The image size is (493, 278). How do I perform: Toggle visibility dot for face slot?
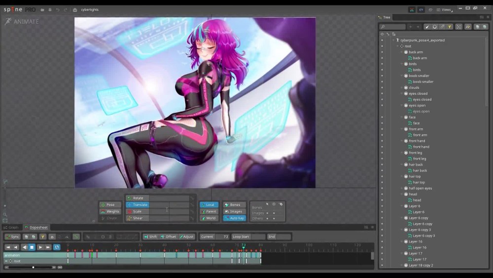point(382,117)
